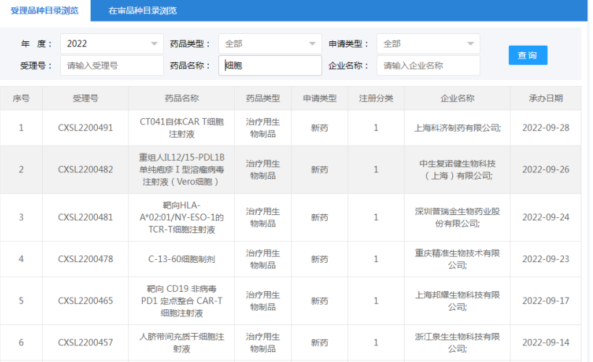
Task: Open record CXSL2200482
Action: [x=86, y=170]
